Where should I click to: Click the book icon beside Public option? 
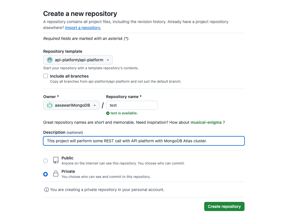coord(55,160)
